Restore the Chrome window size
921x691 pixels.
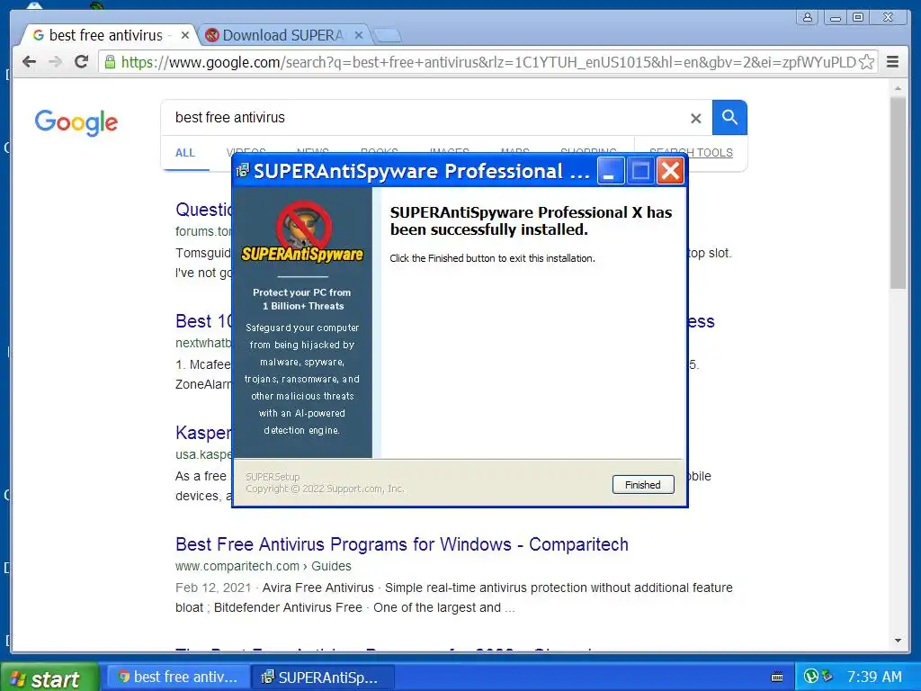(x=857, y=17)
